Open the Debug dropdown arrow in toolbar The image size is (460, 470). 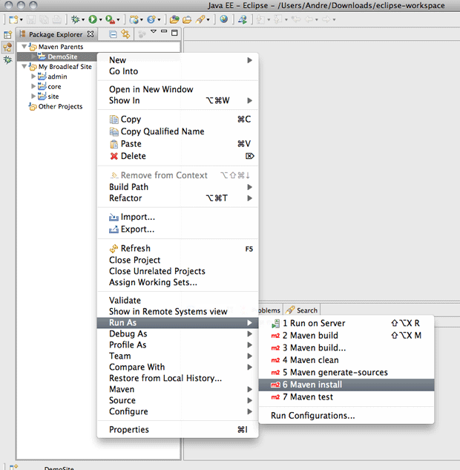point(83,20)
